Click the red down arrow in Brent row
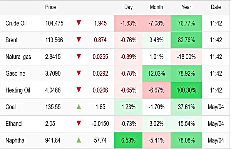 (x=79, y=40)
